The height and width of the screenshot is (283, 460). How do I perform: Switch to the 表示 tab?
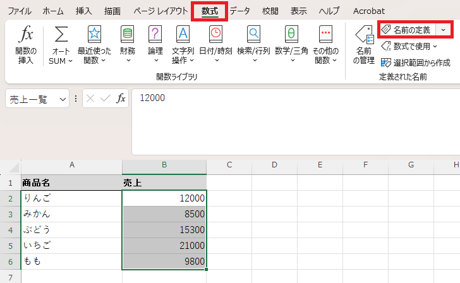[x=298, y=11]
